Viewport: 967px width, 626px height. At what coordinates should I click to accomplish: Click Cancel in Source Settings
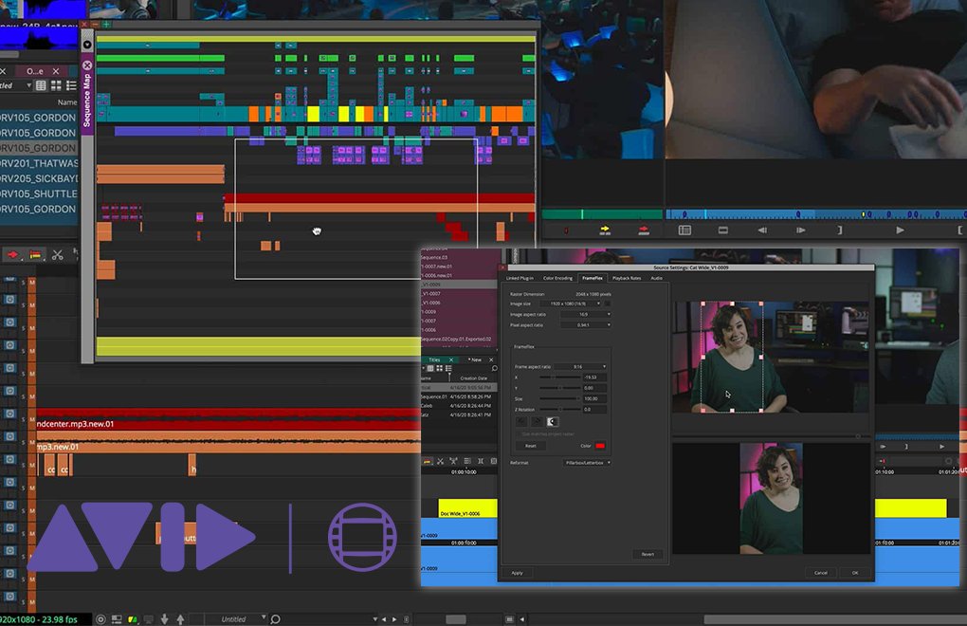click(821, 573)
